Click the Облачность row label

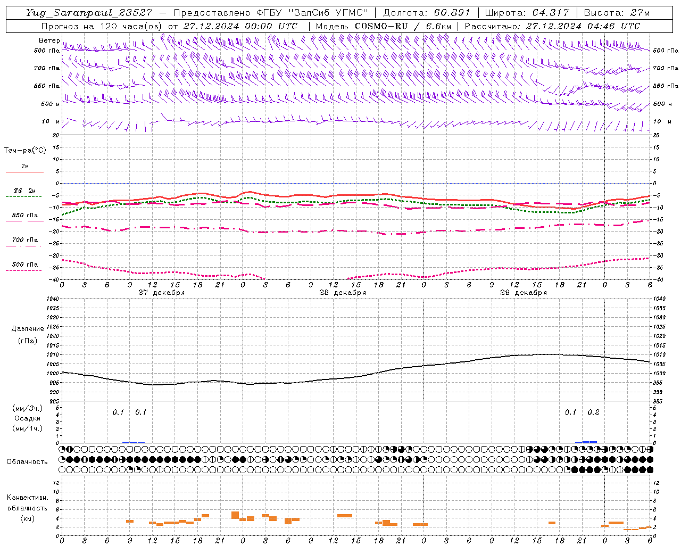[x=27, y=462]
